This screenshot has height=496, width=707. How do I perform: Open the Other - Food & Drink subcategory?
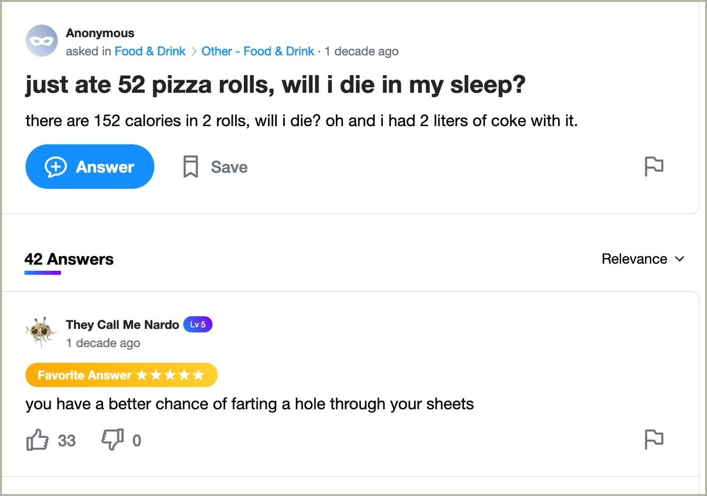pyautogui.click(x=257, y=51)
